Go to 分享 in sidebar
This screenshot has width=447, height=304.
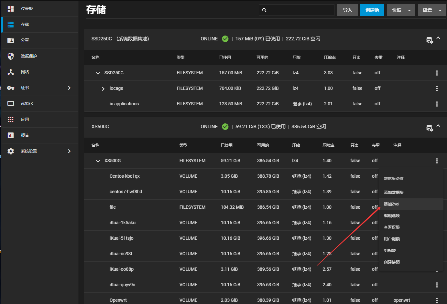[25, 40]
